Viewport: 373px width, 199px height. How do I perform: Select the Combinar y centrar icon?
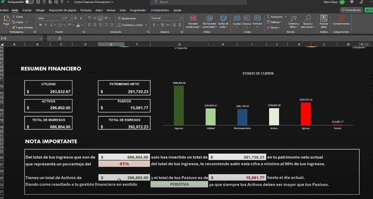coord(119,25)
